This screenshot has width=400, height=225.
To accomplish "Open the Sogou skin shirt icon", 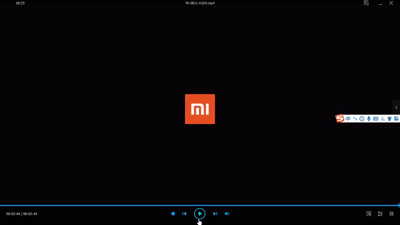I will tap(389, 119).
